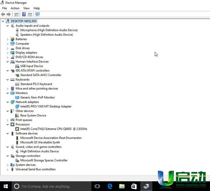Image resolution: width=210 pixels, height=191 pixels.
Task: Click the Processors chip icon
Action: [x=12, y=124]
